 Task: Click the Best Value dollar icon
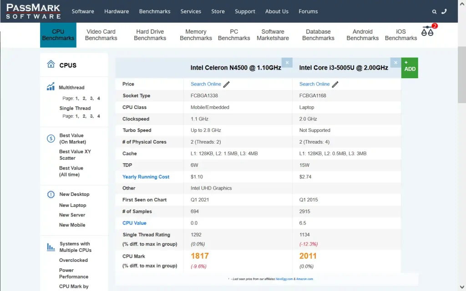coord(51,139)
